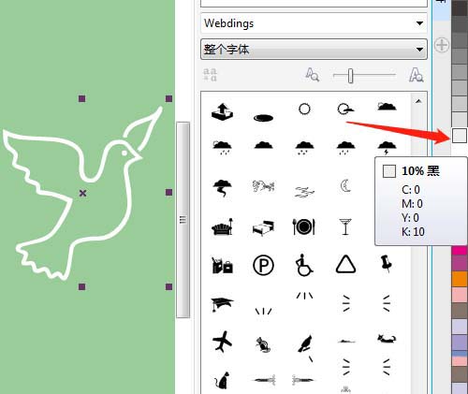Select the dark oval disc glyph
The image size is (468, 394).
tap(264, 118)
